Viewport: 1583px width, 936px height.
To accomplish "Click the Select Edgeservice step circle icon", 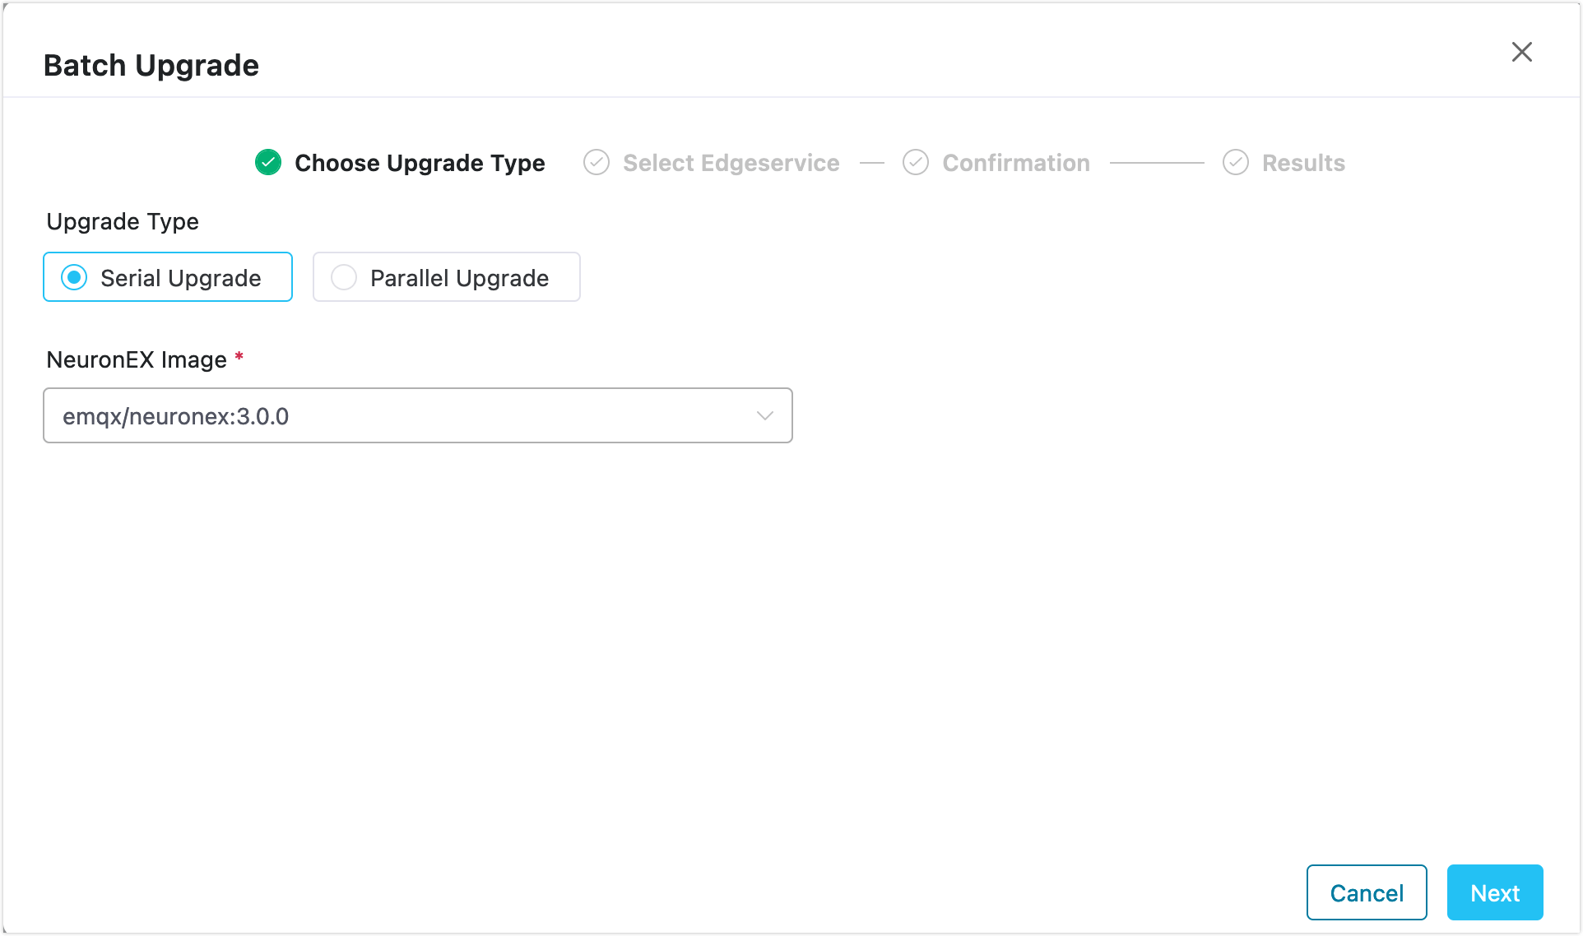I will point(597,163).
